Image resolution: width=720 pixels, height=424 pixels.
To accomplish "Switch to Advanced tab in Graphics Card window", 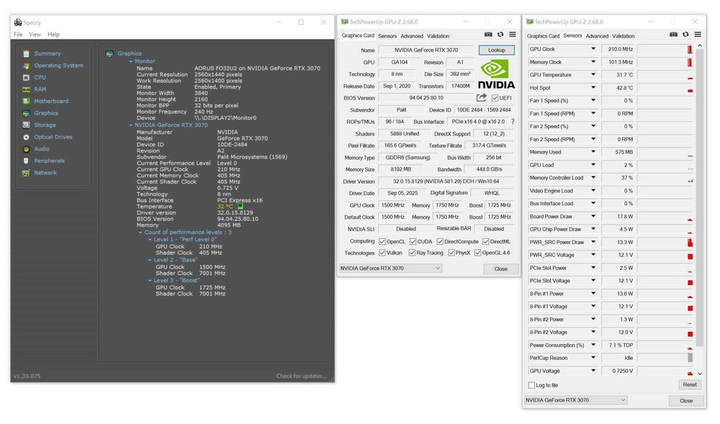I will (x=412, y=36).
